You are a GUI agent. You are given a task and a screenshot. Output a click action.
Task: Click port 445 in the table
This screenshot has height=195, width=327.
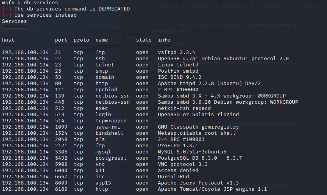(60, 102)
